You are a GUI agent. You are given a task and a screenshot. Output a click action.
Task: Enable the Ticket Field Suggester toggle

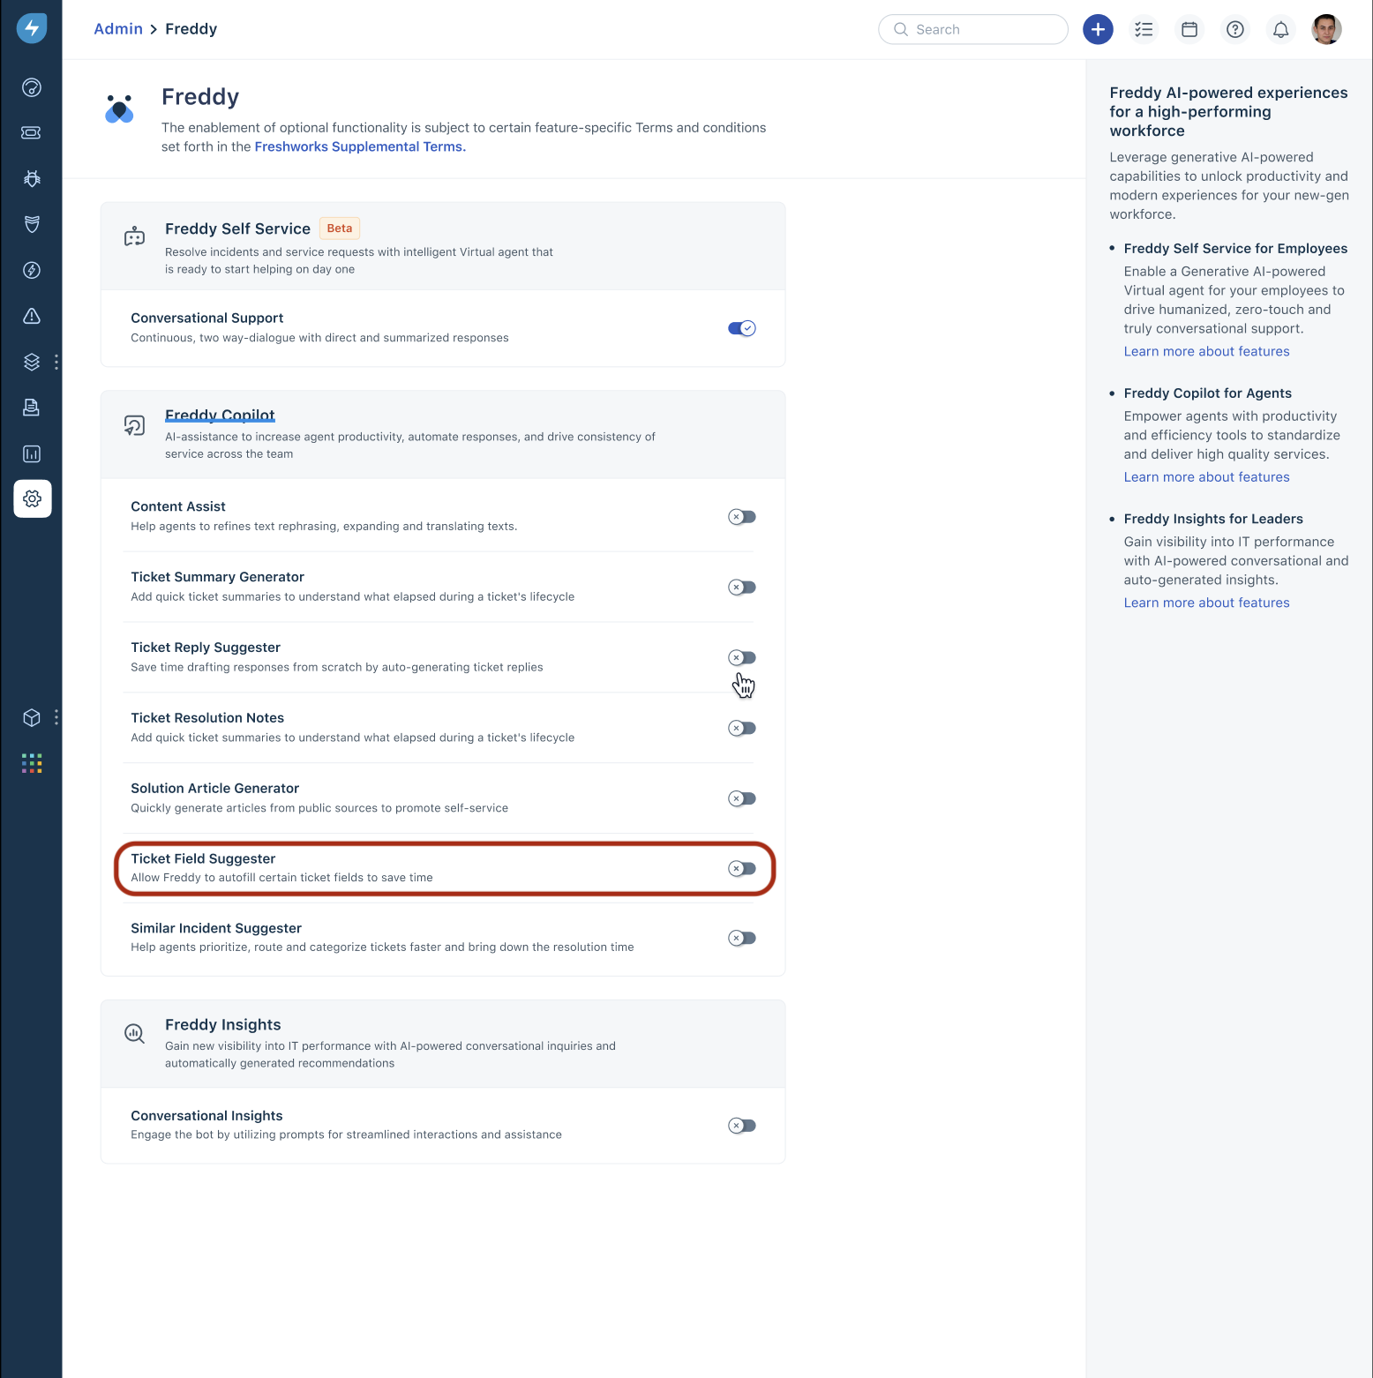coord(741,869)
